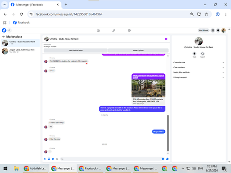This screenshot has width=231, height=173.
Task: Expand Privacy & support section
Action: pos(198,78)
